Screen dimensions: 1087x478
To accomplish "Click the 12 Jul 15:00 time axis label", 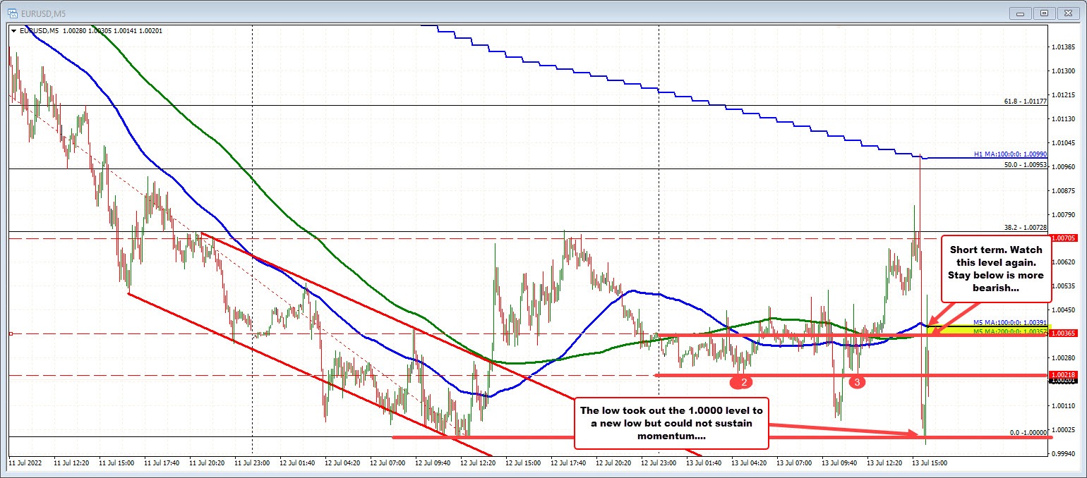I will pos(523,463).
